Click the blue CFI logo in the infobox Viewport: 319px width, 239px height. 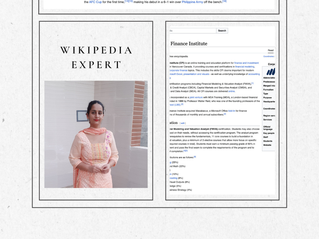pos(271,71)
